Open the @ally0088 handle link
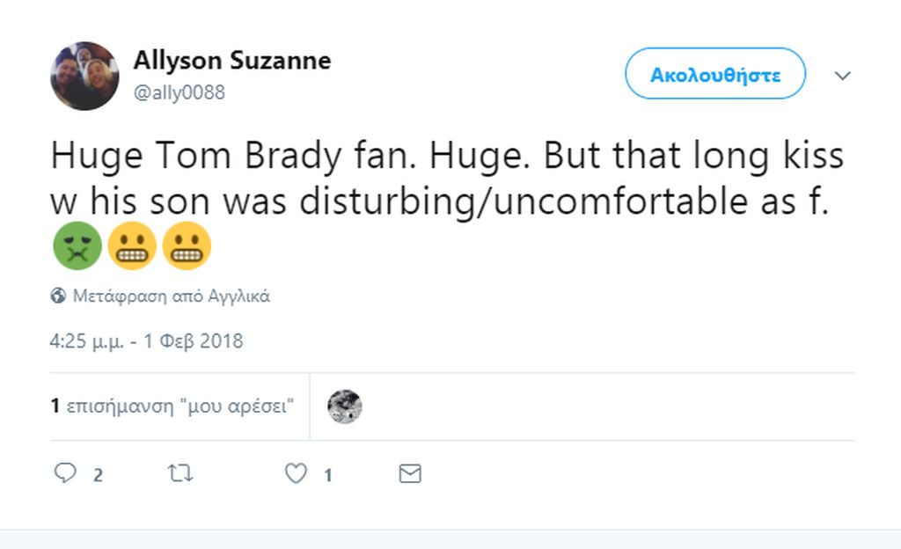 coord(179,92)
